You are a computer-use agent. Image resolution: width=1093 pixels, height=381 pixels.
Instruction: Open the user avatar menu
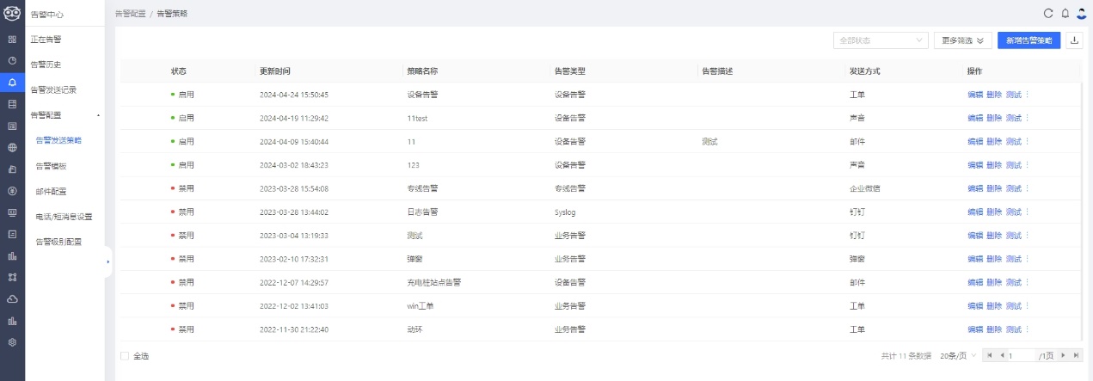point(1082,13)
